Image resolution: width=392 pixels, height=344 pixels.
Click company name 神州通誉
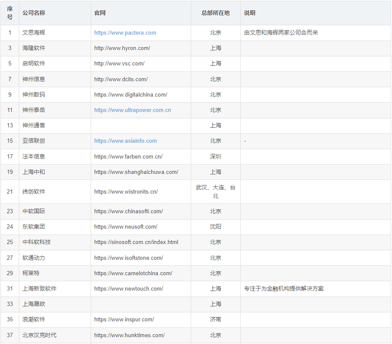tap(34, 126)
